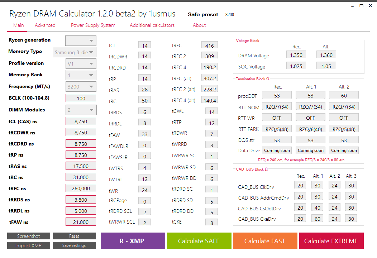The width and height of the screenshot is (377, 258).
Task: Expand the DIMM Modules dropdown
Action: point(81,110)
